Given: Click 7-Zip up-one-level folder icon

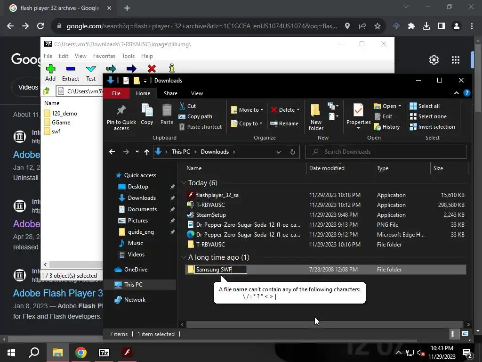Looking at the screenshot, I should (47, 91).
